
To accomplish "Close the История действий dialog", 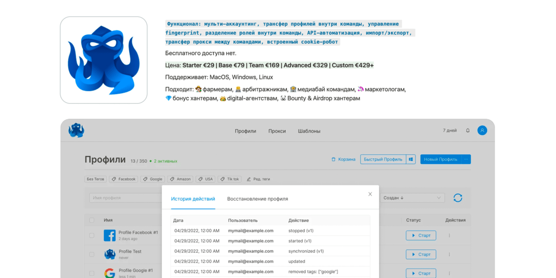I will tap(370, 194).
